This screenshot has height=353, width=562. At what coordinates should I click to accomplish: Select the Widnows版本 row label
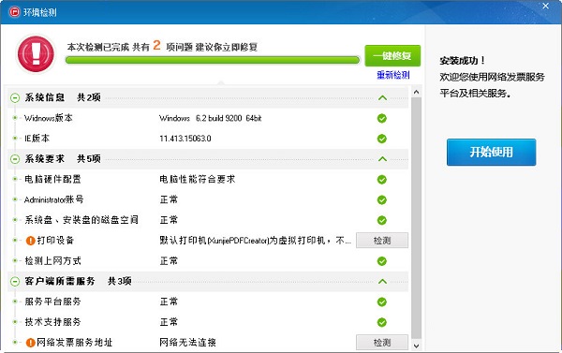pyautogui.click(x=49, y=118)
